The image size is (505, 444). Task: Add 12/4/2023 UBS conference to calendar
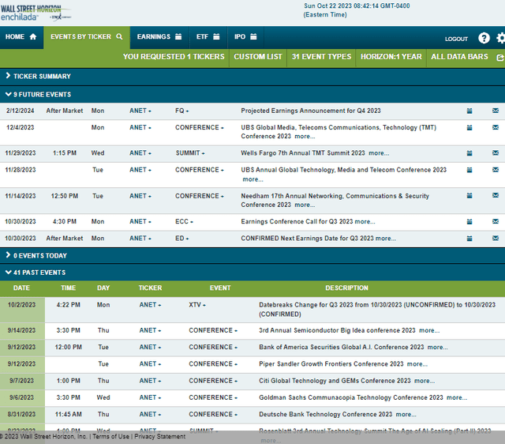point(469,128)
